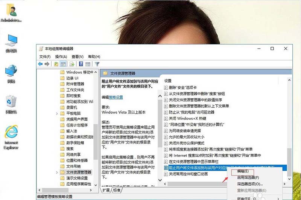Select the 工作文件夹 tree item
This screenshot has width=301, height=200.
point(75,90)
